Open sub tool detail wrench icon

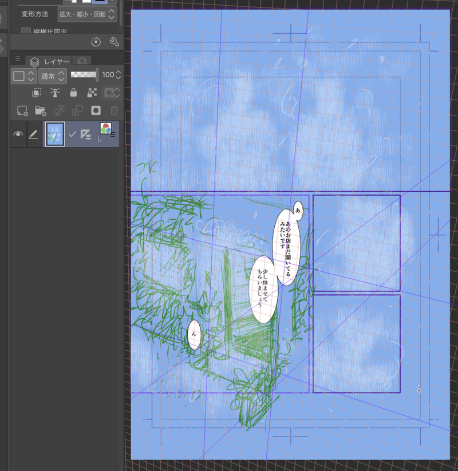pos(114,42)
